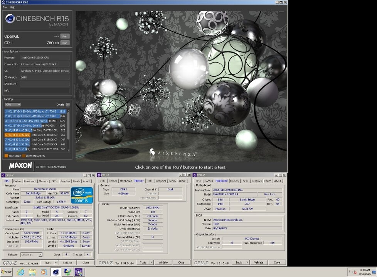This screenshot has width=377, height=277.
Task: Open the Help menu in Cinebench
Action: coord(12,7)
